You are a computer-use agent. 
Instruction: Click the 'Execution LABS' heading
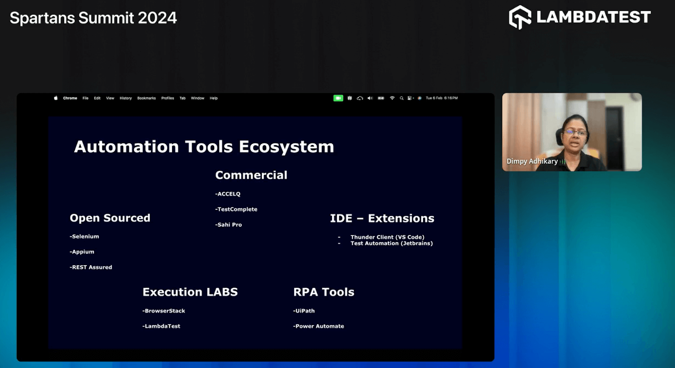click(x=190, y=292)
